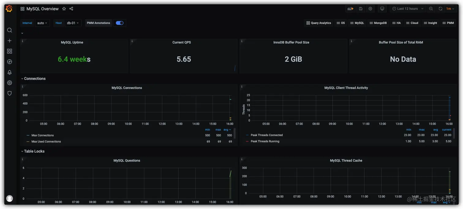The width and height of the screenshot is (463, 209).
Task: Open the Insight dashboards menu
Action: pyautogui.click(x=431, y=23)
